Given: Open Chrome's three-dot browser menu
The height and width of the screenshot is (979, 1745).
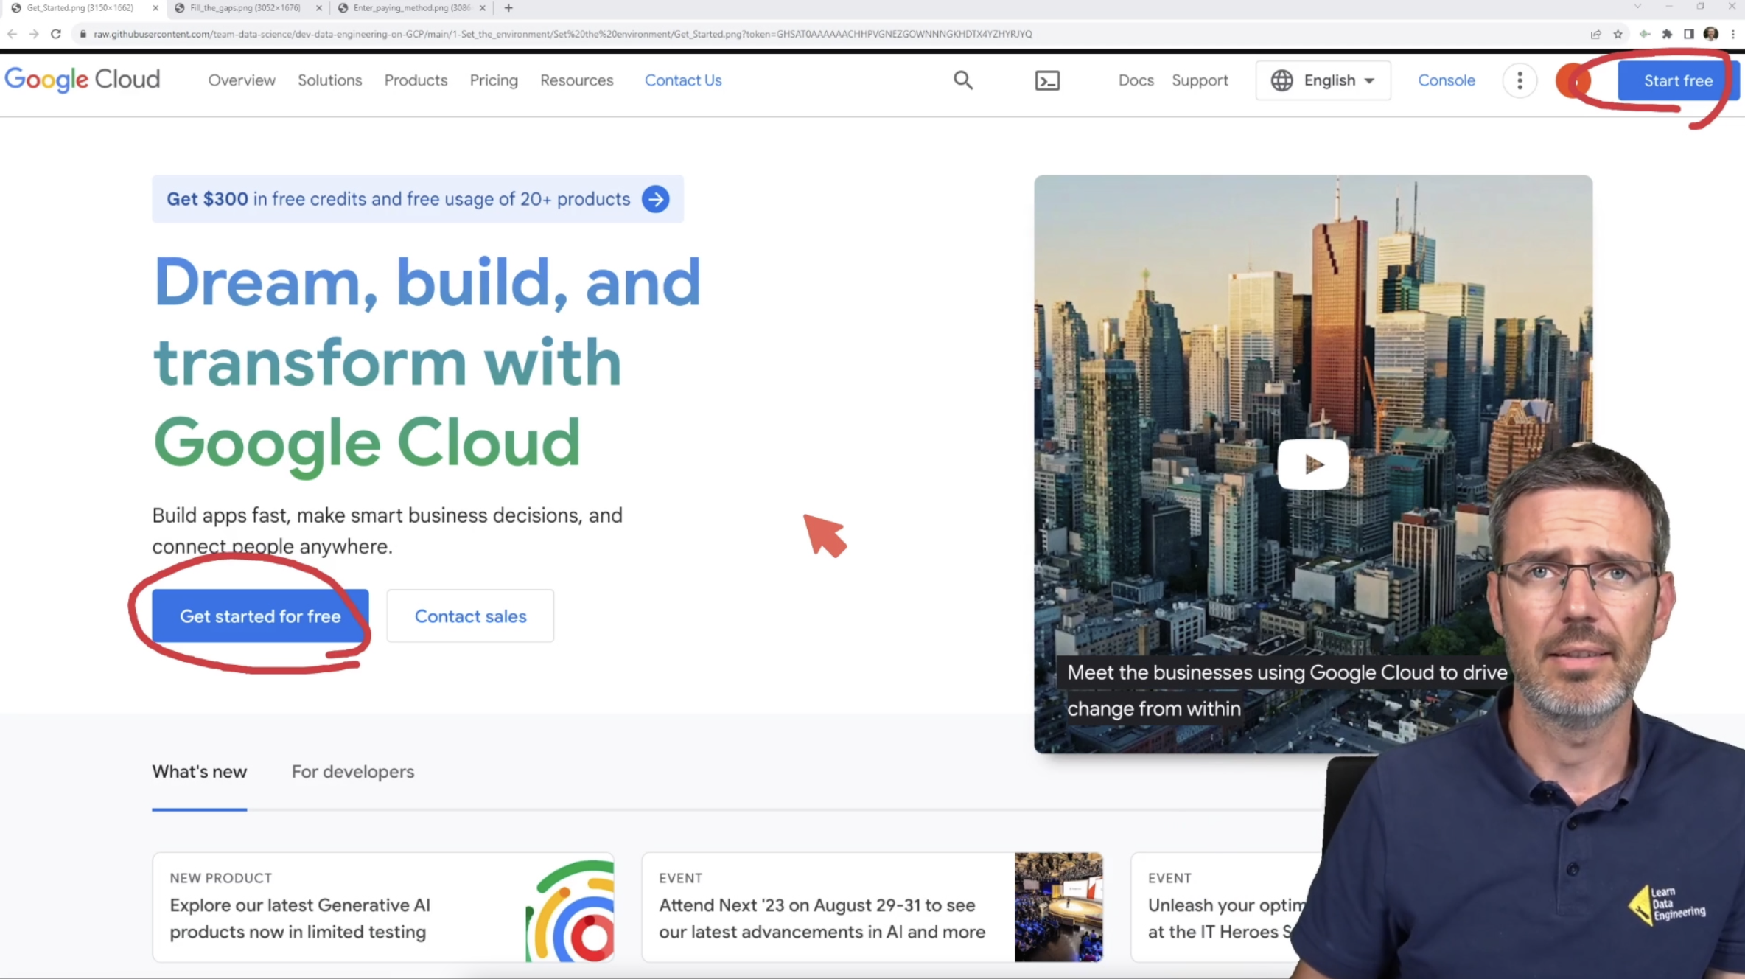Looking at the screenshot, I should pos(1733,34).
